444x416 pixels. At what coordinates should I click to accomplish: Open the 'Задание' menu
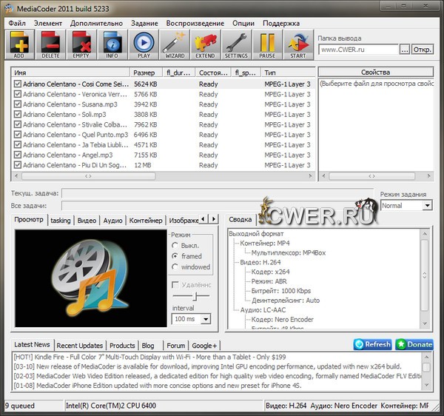pyautogui.click(x=144, y=23)
